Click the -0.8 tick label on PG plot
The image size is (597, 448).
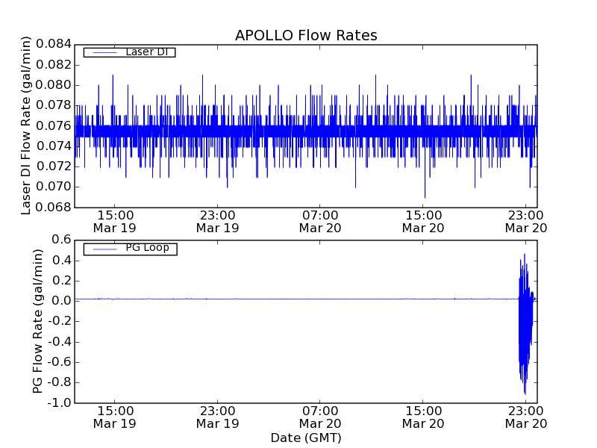point(60,382)
